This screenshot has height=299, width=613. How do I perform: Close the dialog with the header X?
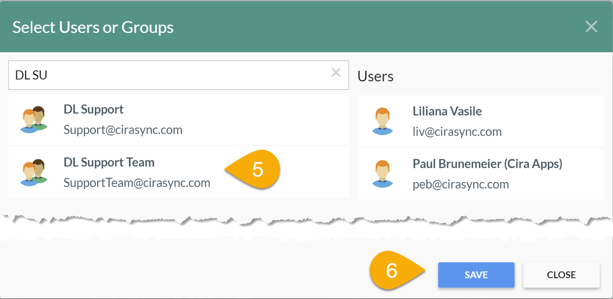coord(591,26)
